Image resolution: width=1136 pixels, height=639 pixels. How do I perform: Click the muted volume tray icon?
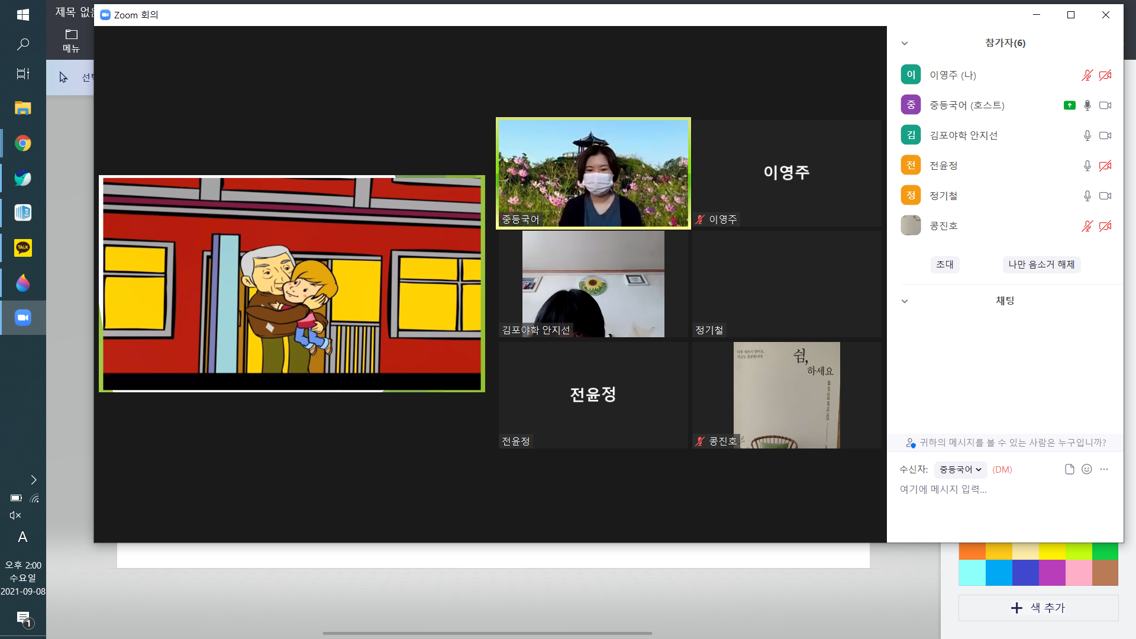[x=15, y=515]
